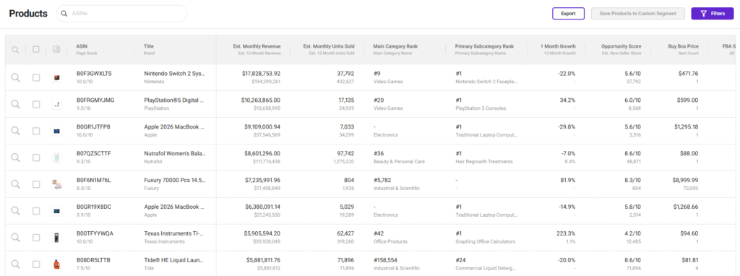Click 'Graphing Office Calculators' subcategory text
Screen dimensions: 740x276
[485, 241]
